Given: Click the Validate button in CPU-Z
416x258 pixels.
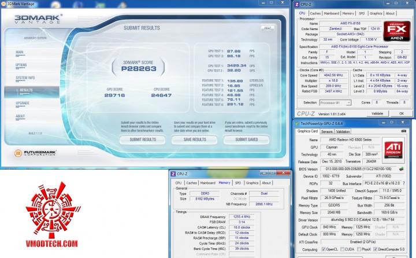Looking at the screenshot, I should pyautogui.click(x=377, y=113).
